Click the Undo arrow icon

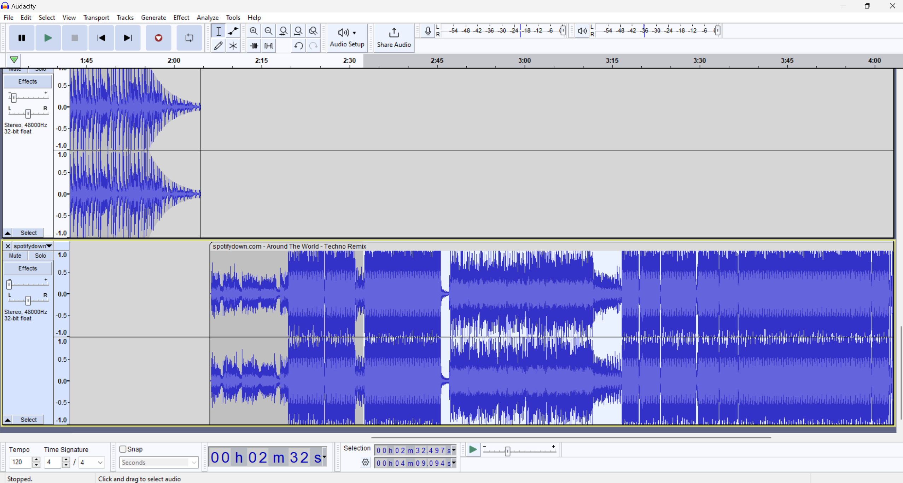coord(298,46)
